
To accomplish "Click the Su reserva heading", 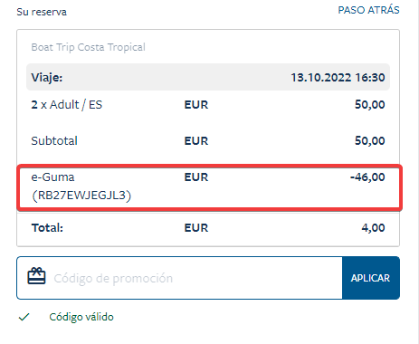I will tap(42, 12).
